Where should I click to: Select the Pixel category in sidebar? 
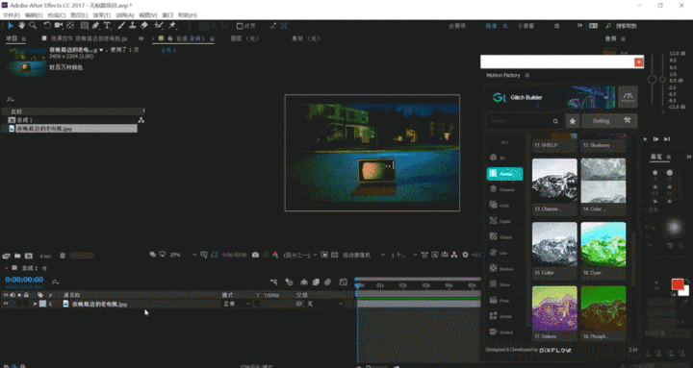504,301
